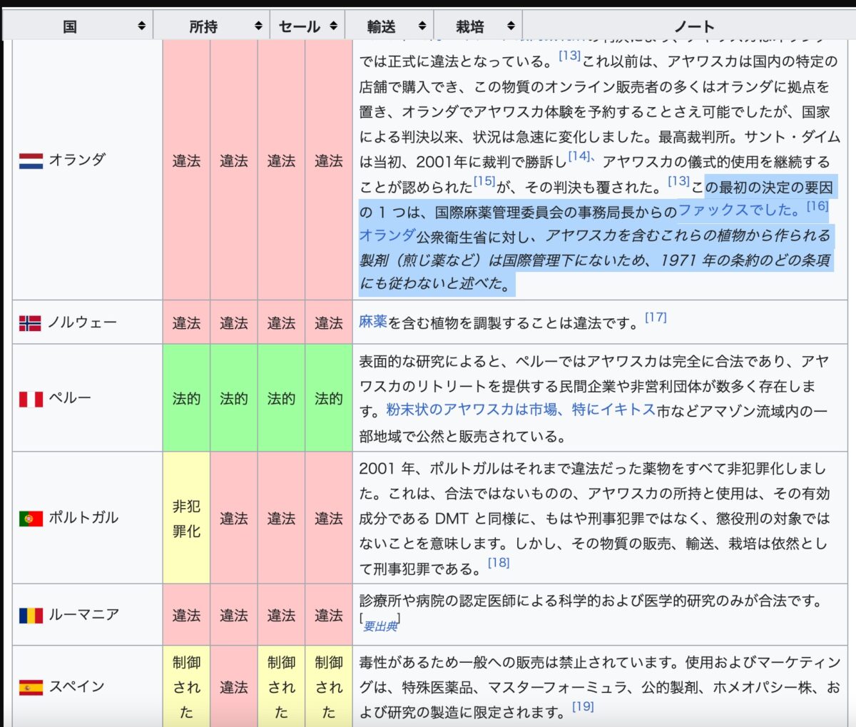This screenshot has height=727, width=856.
Task: Open the ファックスでした link
Action: click(738, 211)
